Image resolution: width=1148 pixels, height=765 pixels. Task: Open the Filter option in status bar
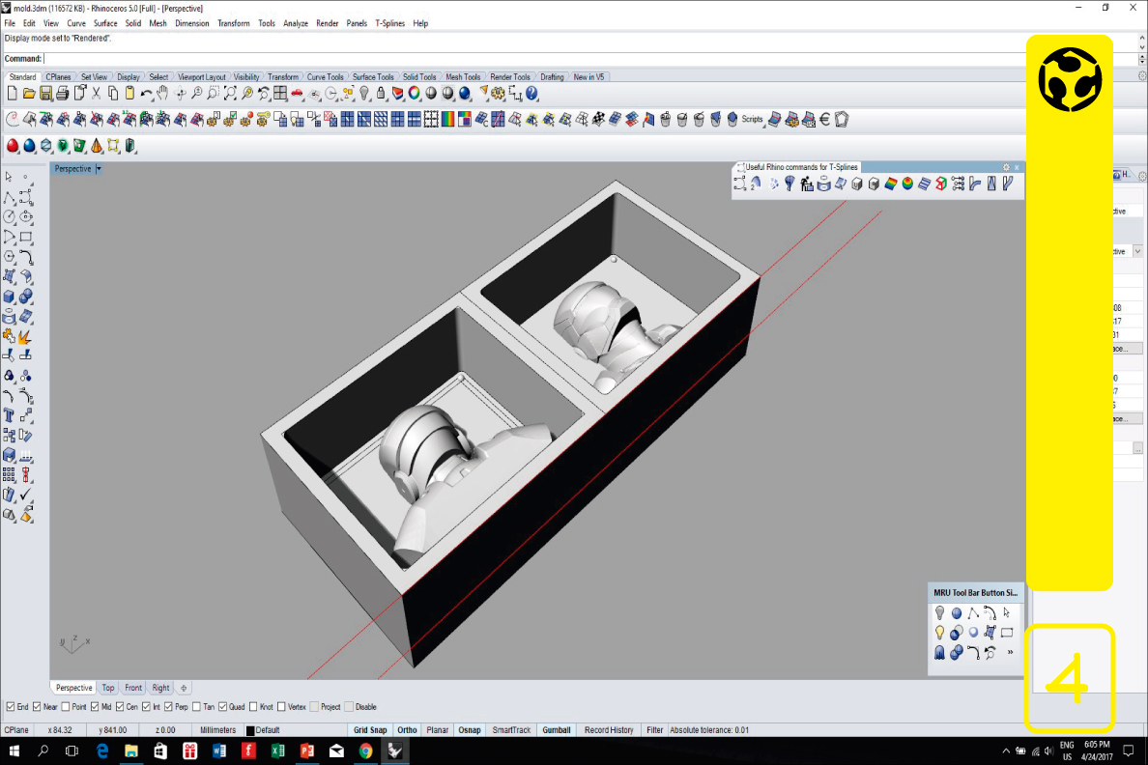(x=654, y=730)
